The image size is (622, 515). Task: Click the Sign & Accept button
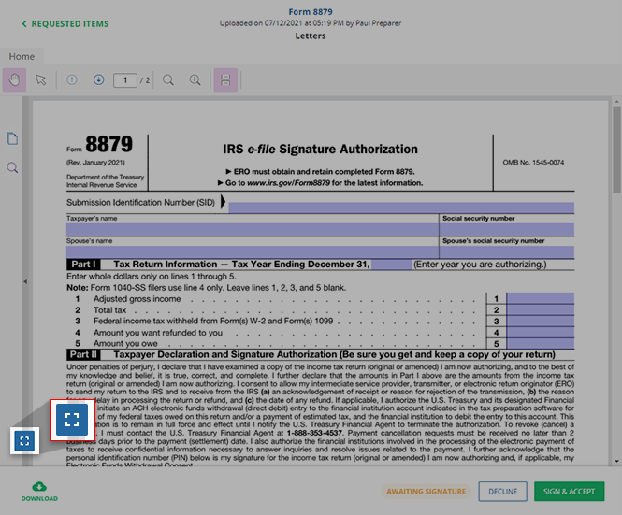click(569, 492)
